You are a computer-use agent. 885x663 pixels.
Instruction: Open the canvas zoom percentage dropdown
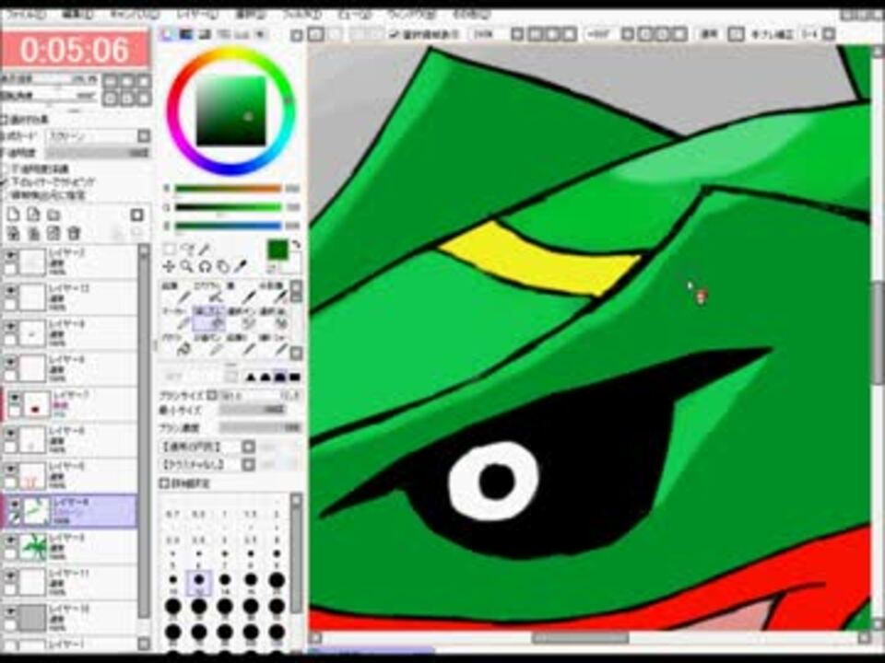[517, 34]
